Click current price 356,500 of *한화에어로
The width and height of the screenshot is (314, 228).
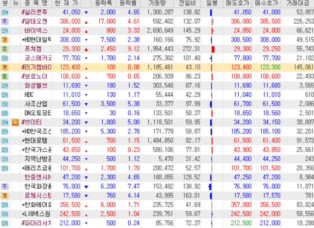(70, 205)
